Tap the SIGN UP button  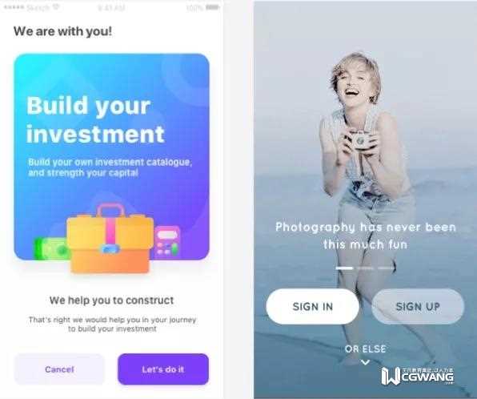coord(418,306)
